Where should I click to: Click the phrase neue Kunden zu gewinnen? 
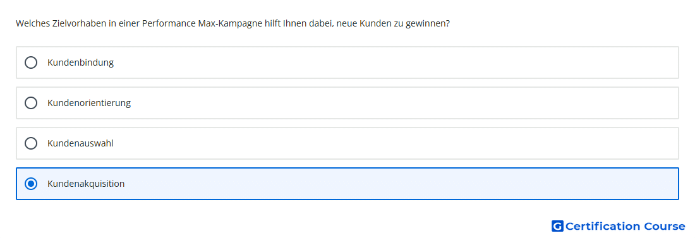point(393,23)
